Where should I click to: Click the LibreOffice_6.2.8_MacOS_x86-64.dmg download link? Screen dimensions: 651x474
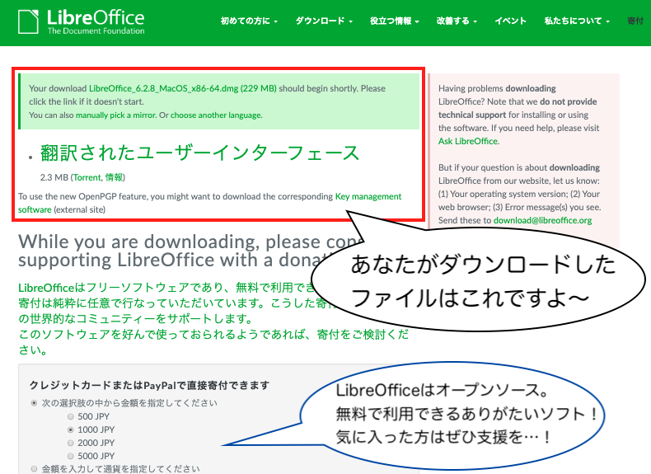tap(183, 88)
